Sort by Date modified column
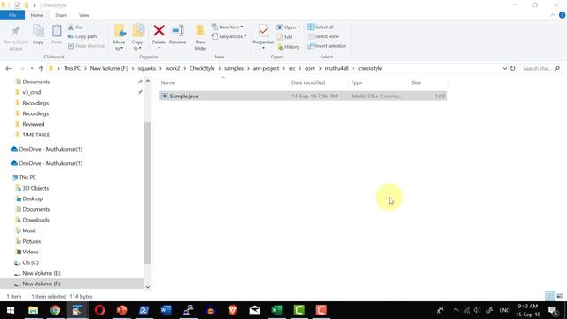 pos(318,82)
